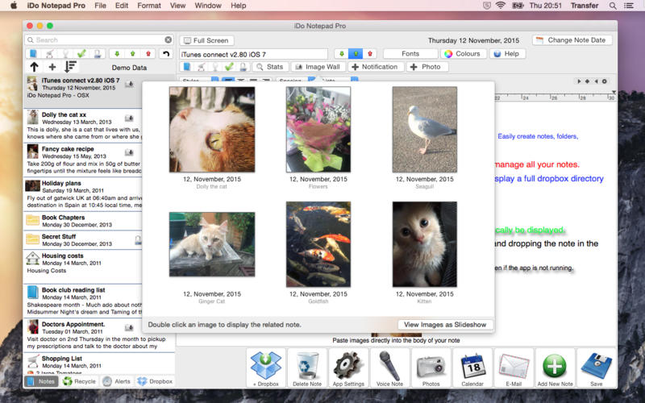This screenshot has height=403, width=645.
Task: Record with the Voice Note microphone icon
Action: click(389, 368)
